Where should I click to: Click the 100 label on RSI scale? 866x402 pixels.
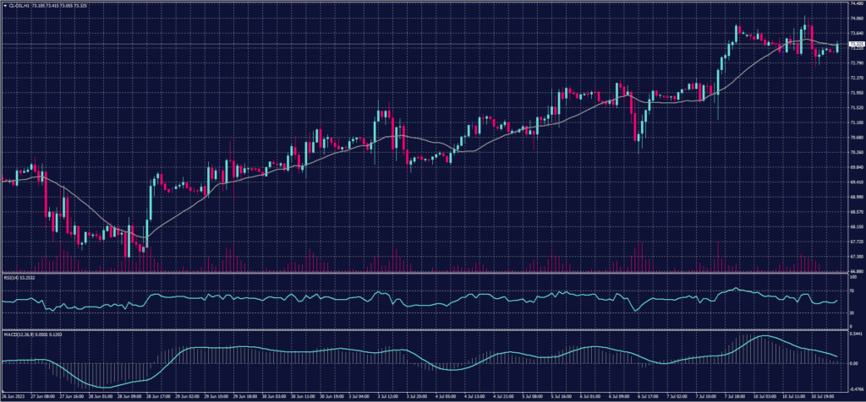pyautogui.click(x=852, y=277)
